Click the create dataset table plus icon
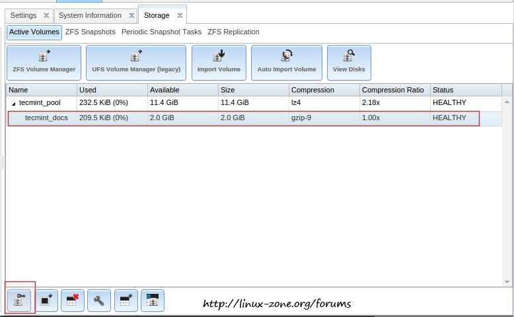This screenshot has height=317, width=514. tap(126, 300)
